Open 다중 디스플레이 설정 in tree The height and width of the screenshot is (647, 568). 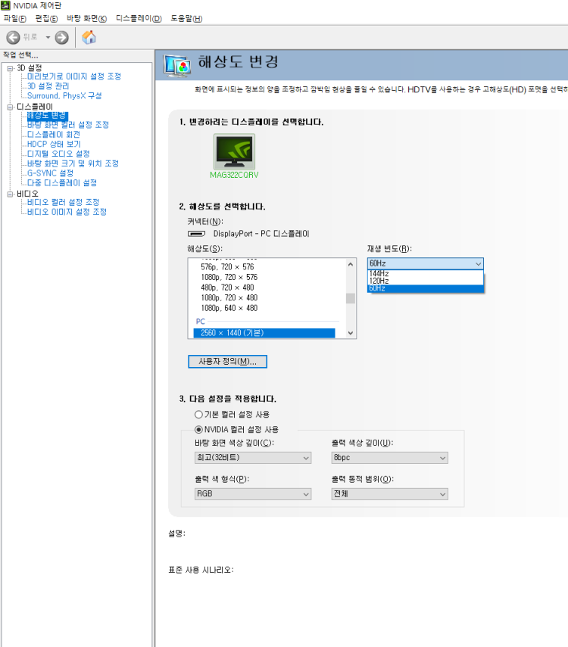[62, 183]
